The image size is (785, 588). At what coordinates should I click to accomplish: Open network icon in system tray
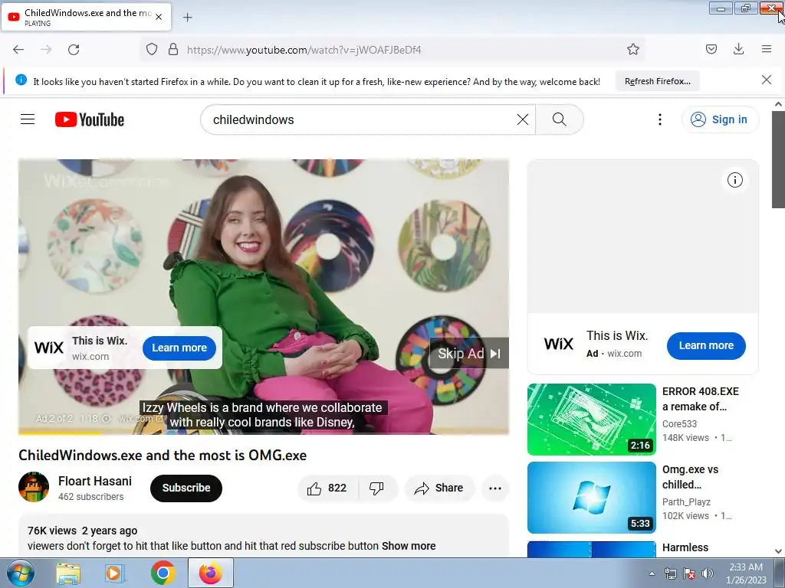[x=670, y=573]
